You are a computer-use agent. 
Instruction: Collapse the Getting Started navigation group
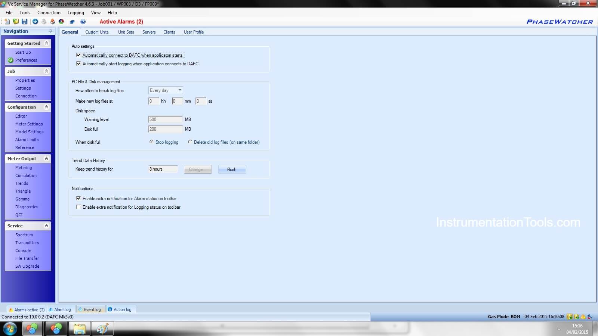[46, 43]
